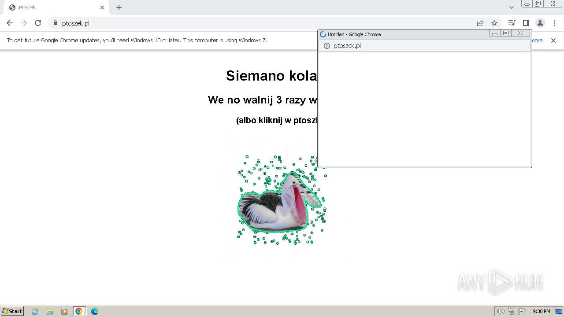Image resolution: width=564 pixels, height=317 pixels.
Task: Bookmark this tab with the star
Action: pyautogui.click(x=494, y=23)
